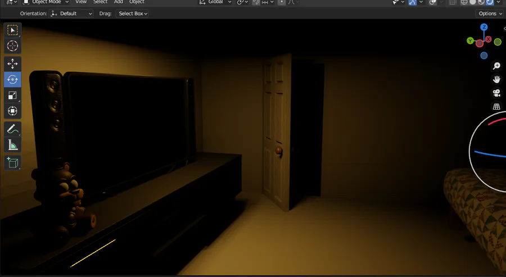The image size is (506, 277).
Task: Click the active Rendered shading button
Action: (490, 2)
